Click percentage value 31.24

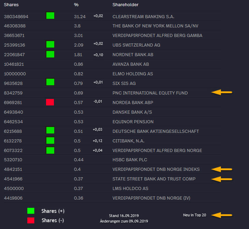tap(80, 16)
